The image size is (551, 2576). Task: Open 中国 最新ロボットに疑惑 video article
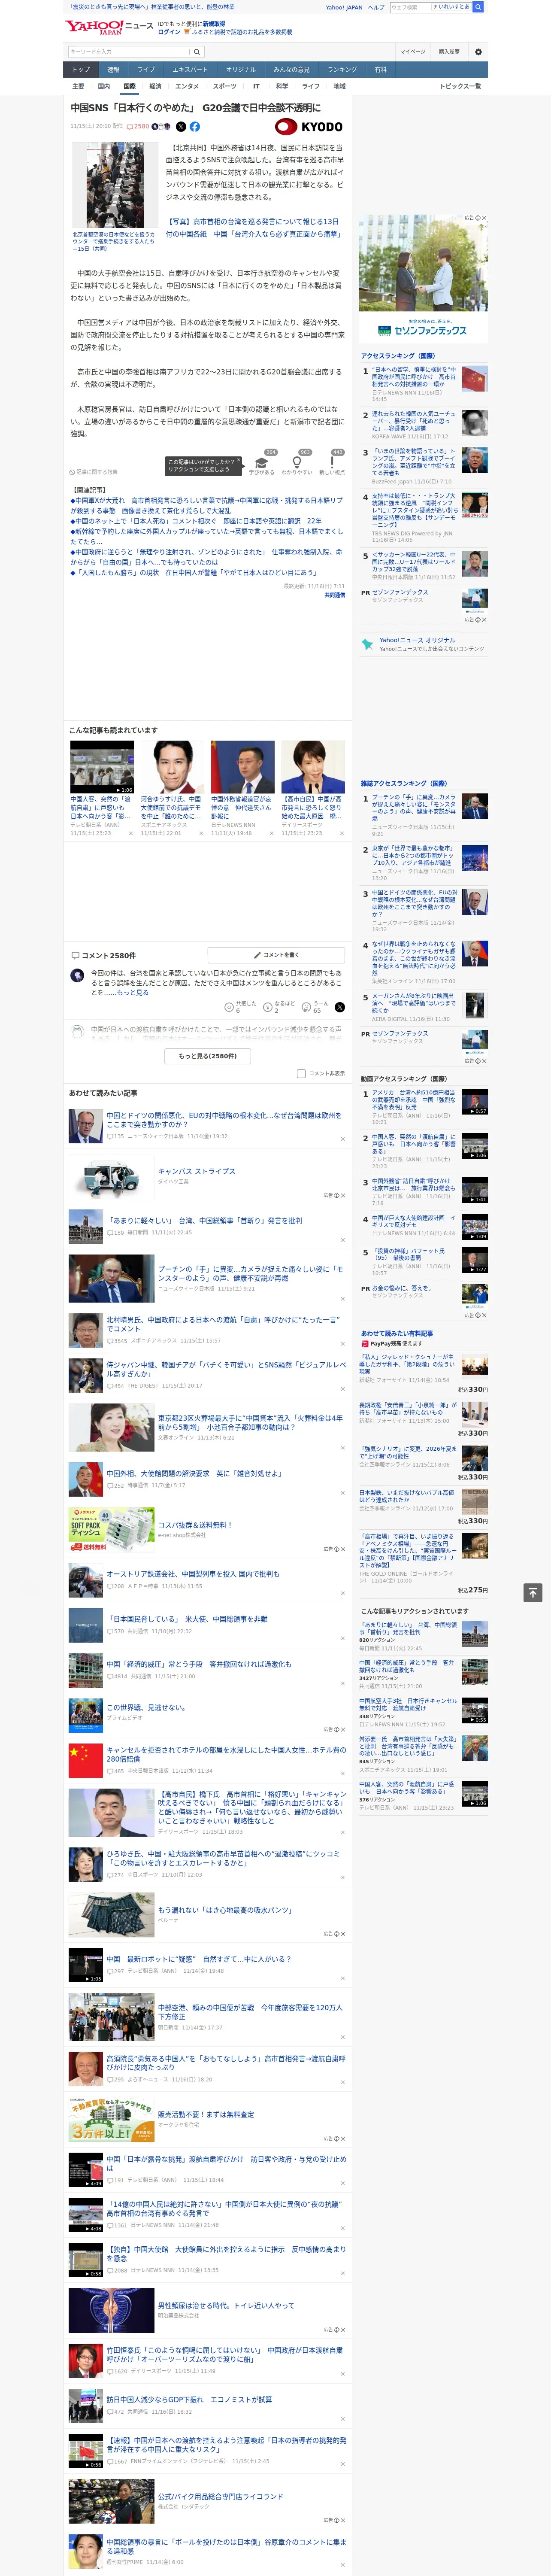[x=199, y=1959]
